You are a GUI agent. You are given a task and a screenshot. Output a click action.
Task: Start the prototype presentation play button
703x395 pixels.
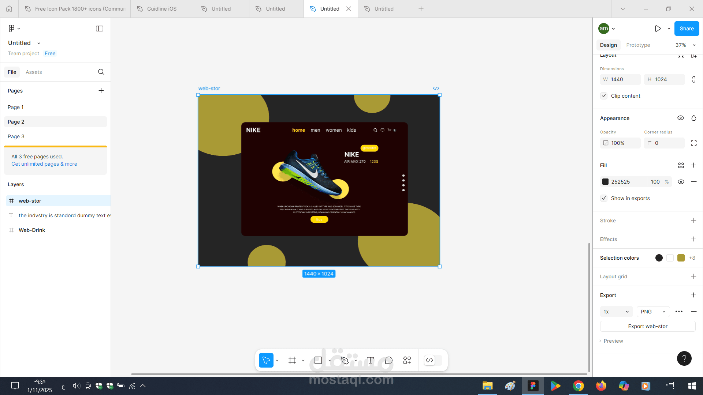pos(658,29)
